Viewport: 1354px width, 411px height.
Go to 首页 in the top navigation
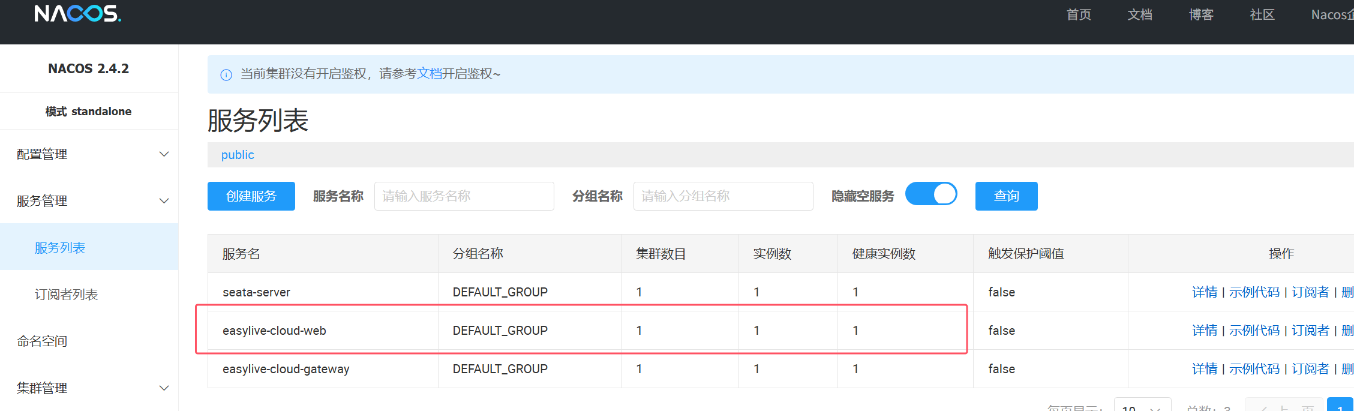click(1079, 14)
